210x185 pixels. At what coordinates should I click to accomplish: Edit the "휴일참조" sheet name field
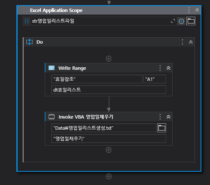pyautogui.click(x=97, y=79)
